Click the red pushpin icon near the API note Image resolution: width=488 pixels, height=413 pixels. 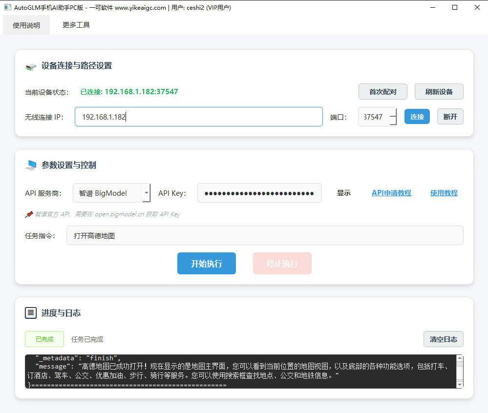coord(28,214)
